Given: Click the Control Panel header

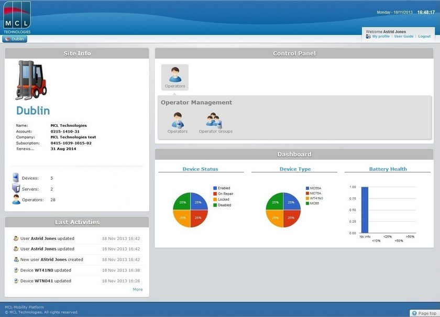Looking at the screenshot, I should point(294,53).
